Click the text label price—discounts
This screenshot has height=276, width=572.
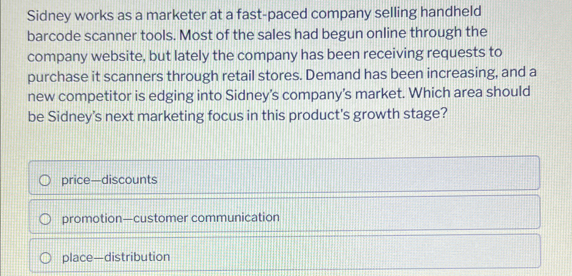click(x=108, y=180)
